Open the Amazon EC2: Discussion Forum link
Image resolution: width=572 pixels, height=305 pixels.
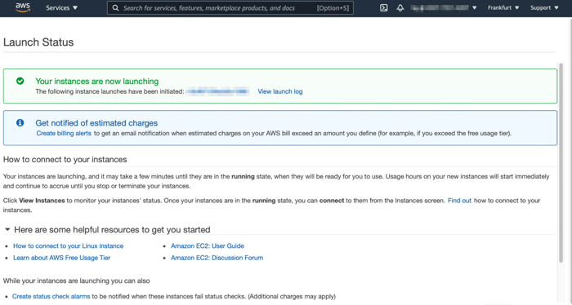pos(217,258)
